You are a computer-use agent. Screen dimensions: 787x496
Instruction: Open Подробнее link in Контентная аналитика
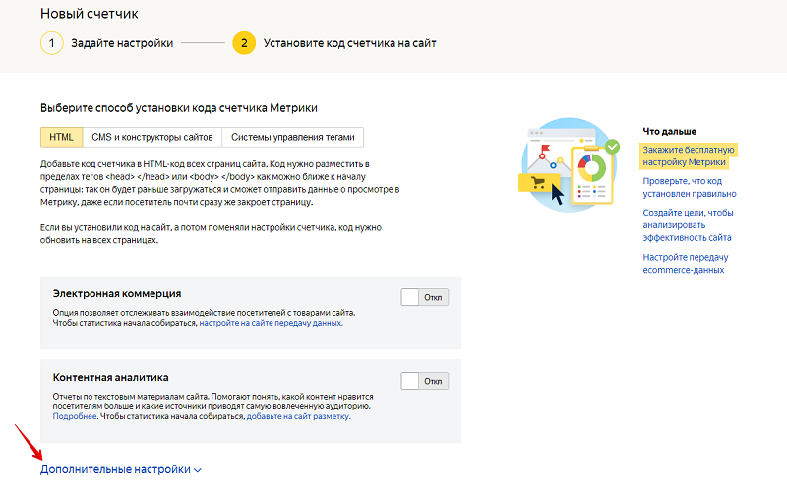tap(75, 416)
